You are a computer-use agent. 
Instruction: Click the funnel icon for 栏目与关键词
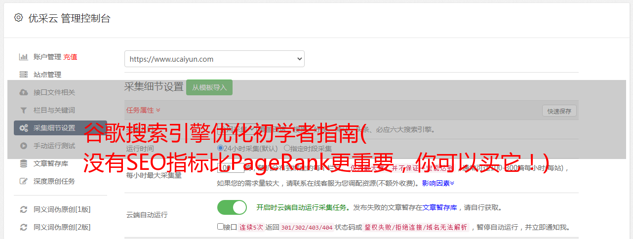[23, 110]
